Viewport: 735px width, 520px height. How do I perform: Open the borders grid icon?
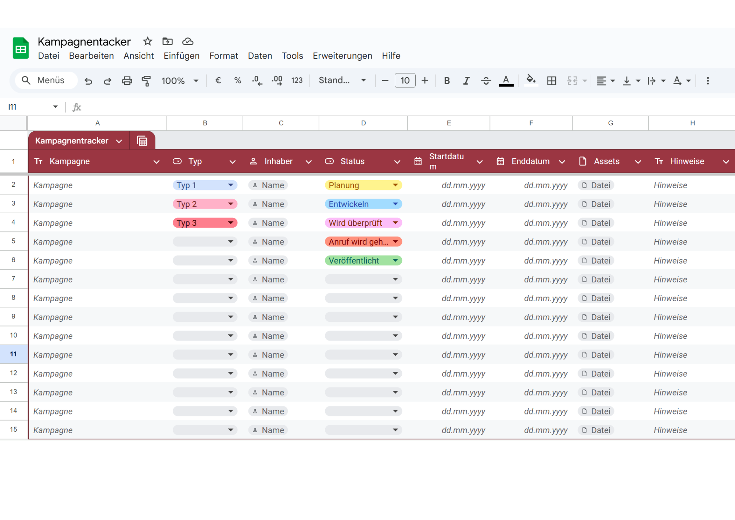coord(551,81)
